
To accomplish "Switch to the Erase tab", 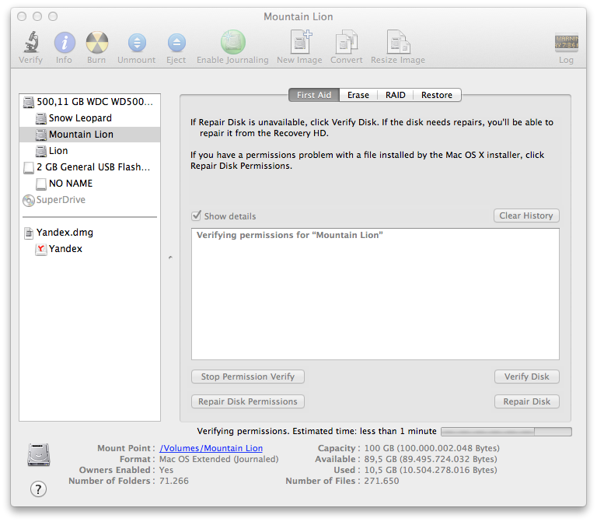I will click(358, 95).
